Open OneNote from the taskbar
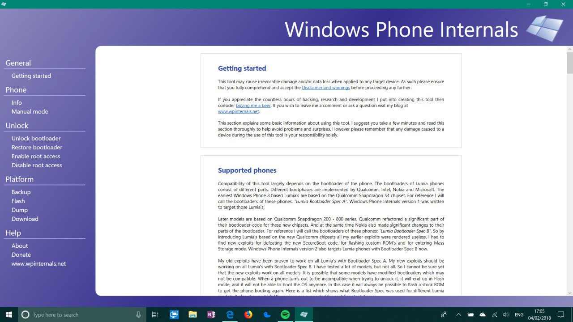573x322 pixels. click(x=211, y=314)
